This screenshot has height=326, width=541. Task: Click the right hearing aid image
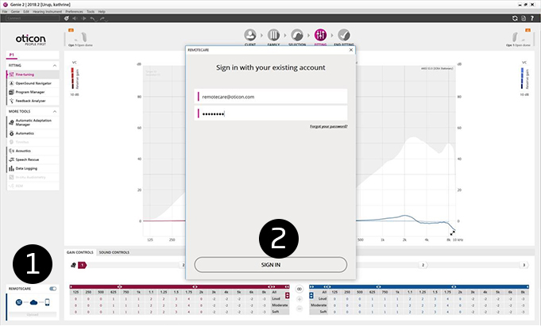click(515, 37)
